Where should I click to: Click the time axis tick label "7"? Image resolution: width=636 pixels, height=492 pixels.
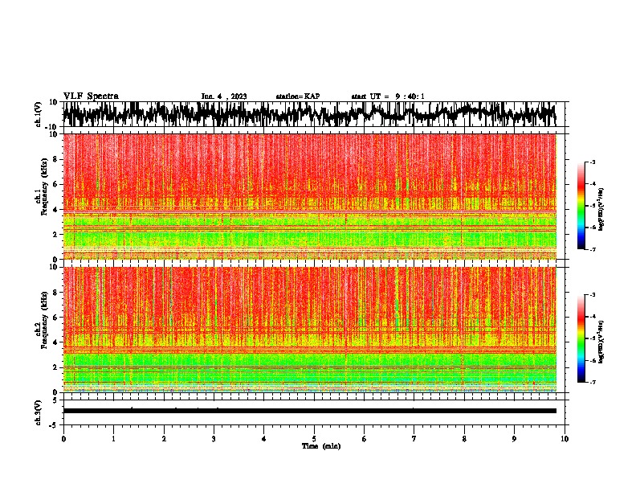click(x=414, y=439)
